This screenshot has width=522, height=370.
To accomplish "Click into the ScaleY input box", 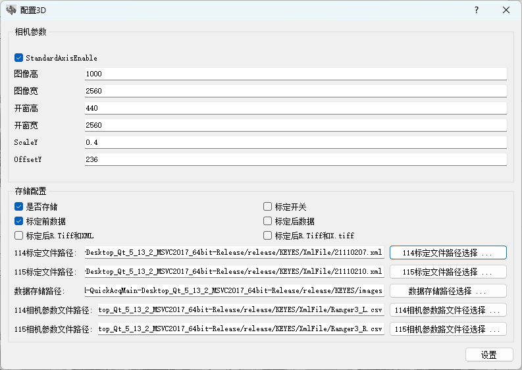I will (296, 142).
